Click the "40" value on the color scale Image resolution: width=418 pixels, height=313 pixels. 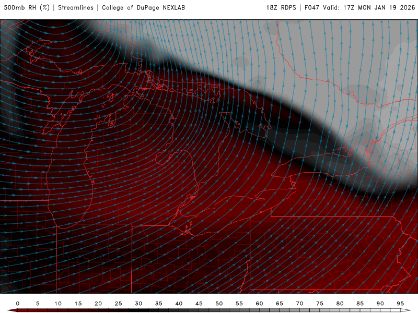[179, 304]
